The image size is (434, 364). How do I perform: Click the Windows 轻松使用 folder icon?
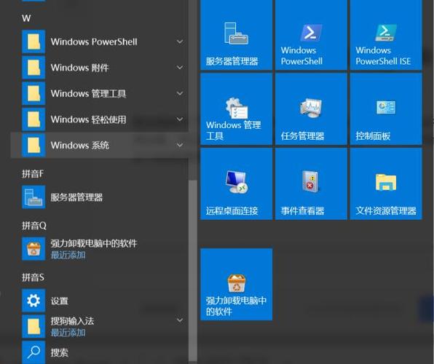click(33, 119)
